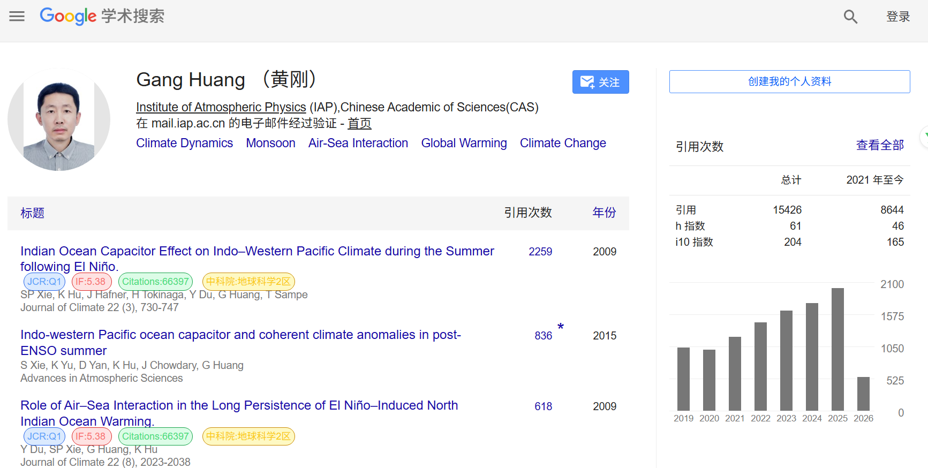The width and height of the screenshot is (928, 468).
Task: Click 登录 to sign in
Action: [898, 17]
